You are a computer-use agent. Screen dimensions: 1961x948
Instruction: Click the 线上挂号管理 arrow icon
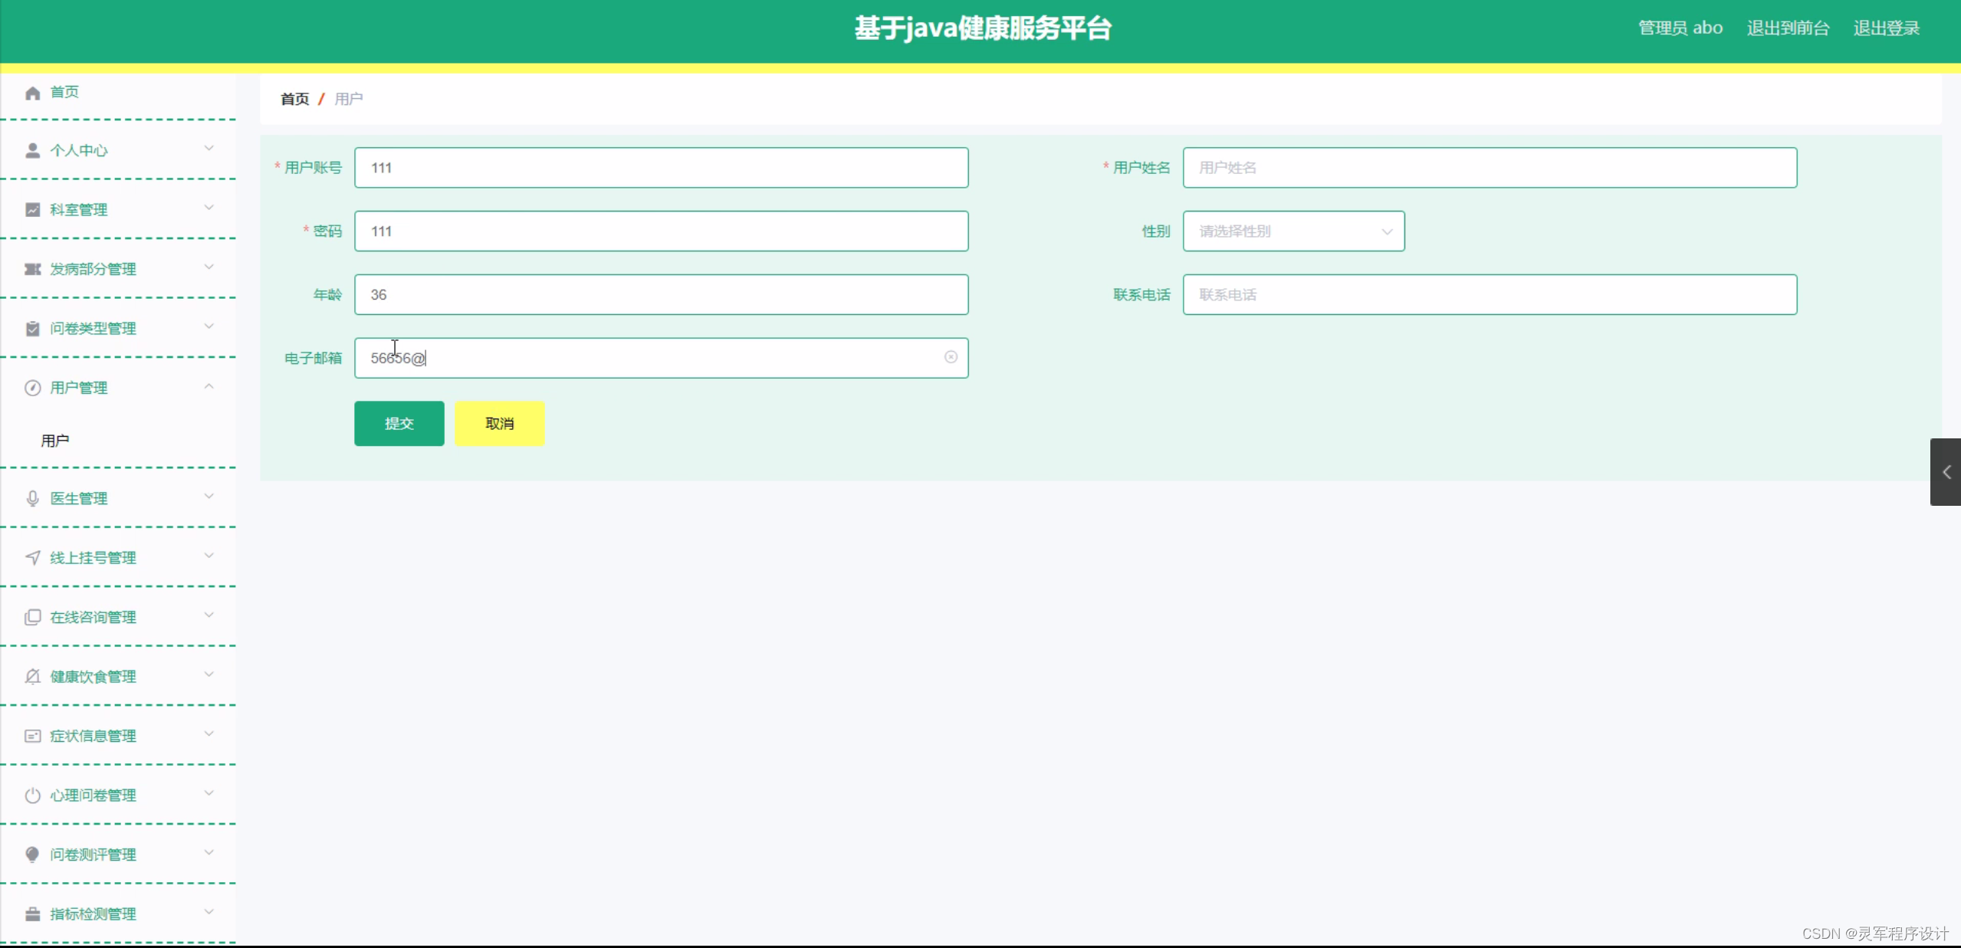32,557
